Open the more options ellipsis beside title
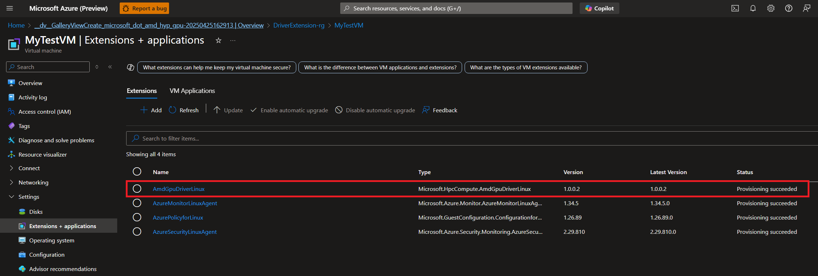 (233, 41)
